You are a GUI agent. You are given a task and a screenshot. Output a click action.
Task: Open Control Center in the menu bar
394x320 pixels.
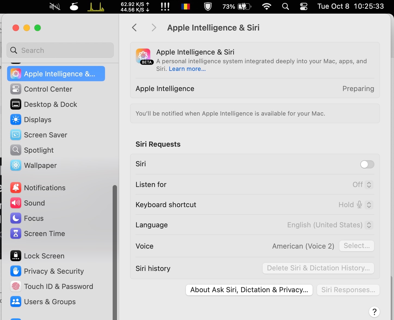tap(304, 7)
